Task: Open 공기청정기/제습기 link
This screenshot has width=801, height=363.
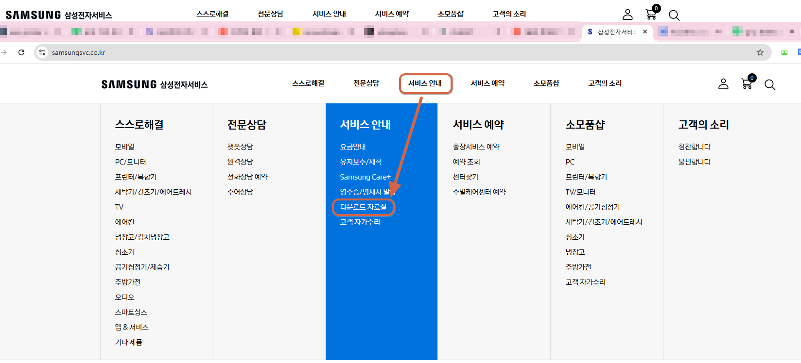Action: pos(142,267)
